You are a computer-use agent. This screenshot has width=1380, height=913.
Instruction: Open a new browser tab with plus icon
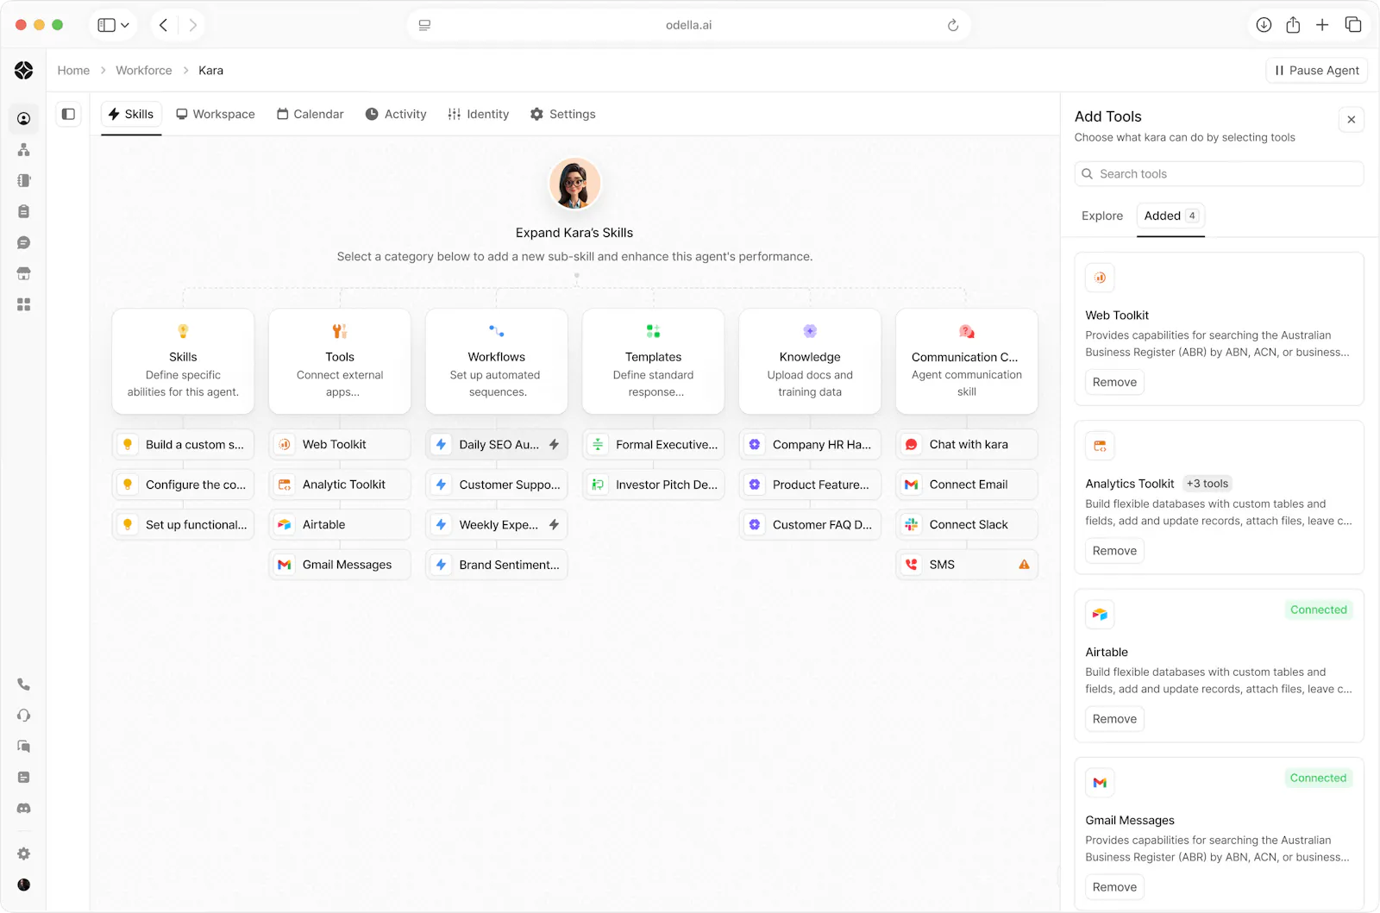[1322, 25]
